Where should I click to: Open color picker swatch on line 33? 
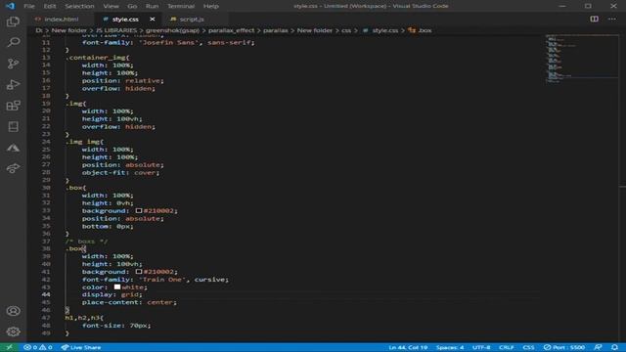point(139,211)
